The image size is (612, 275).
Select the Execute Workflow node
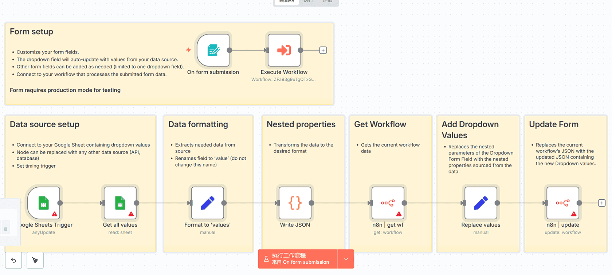pos(284,50)
